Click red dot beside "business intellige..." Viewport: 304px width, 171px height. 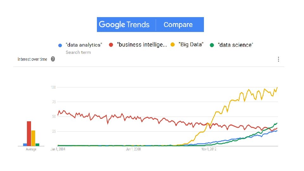coord(111,45)
